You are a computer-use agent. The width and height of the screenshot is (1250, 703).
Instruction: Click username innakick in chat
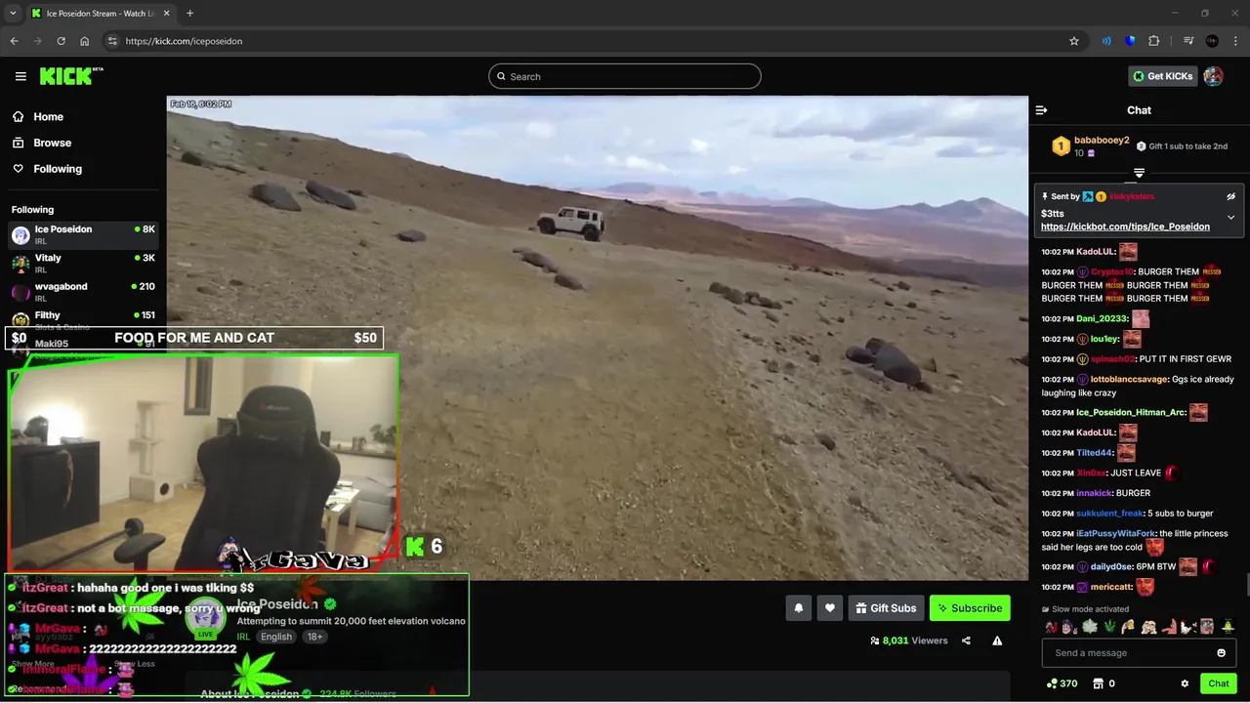[x=1093, y=493]
